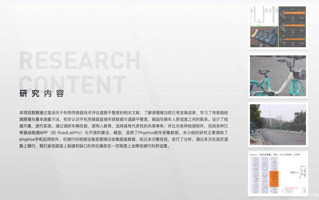The width and height of the screenshot is (319, 200).
Task: Click the phone mounted on handlebar photo
Action: coord(264,37)
